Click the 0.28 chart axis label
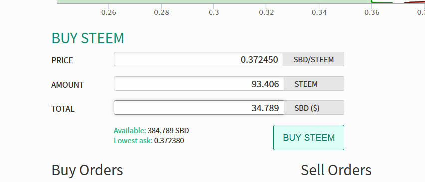Image resolution: width=425 pixels, height=182 pixels. 161,13
